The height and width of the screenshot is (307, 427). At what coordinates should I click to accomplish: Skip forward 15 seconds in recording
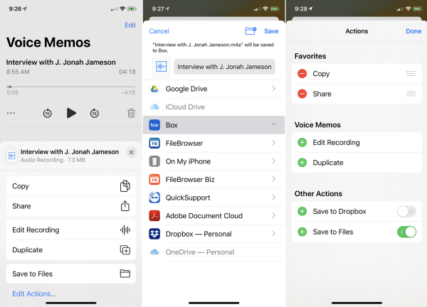coord(95,113)
